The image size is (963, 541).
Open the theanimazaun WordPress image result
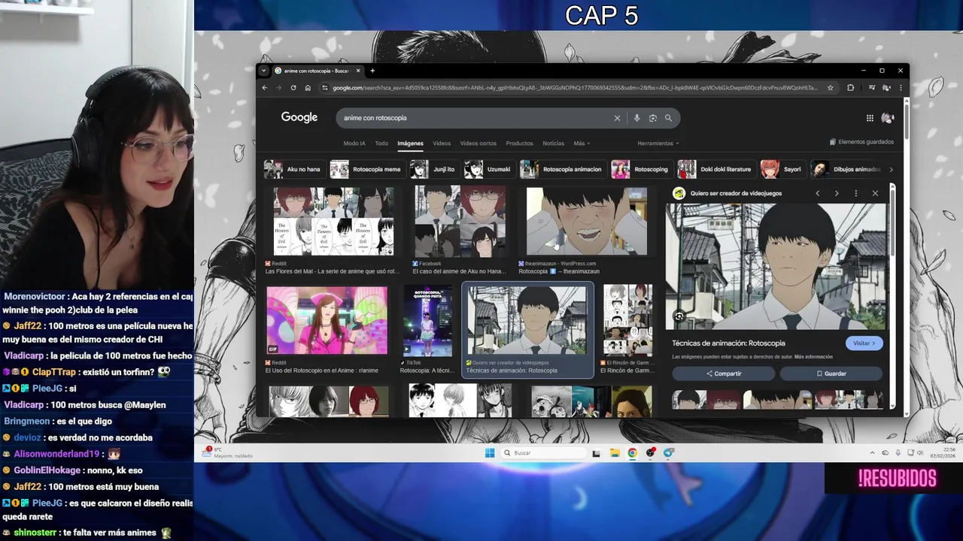[586, 222]
